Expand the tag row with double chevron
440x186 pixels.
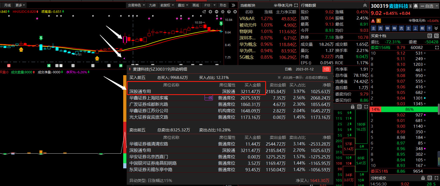(x=436, y=28)
